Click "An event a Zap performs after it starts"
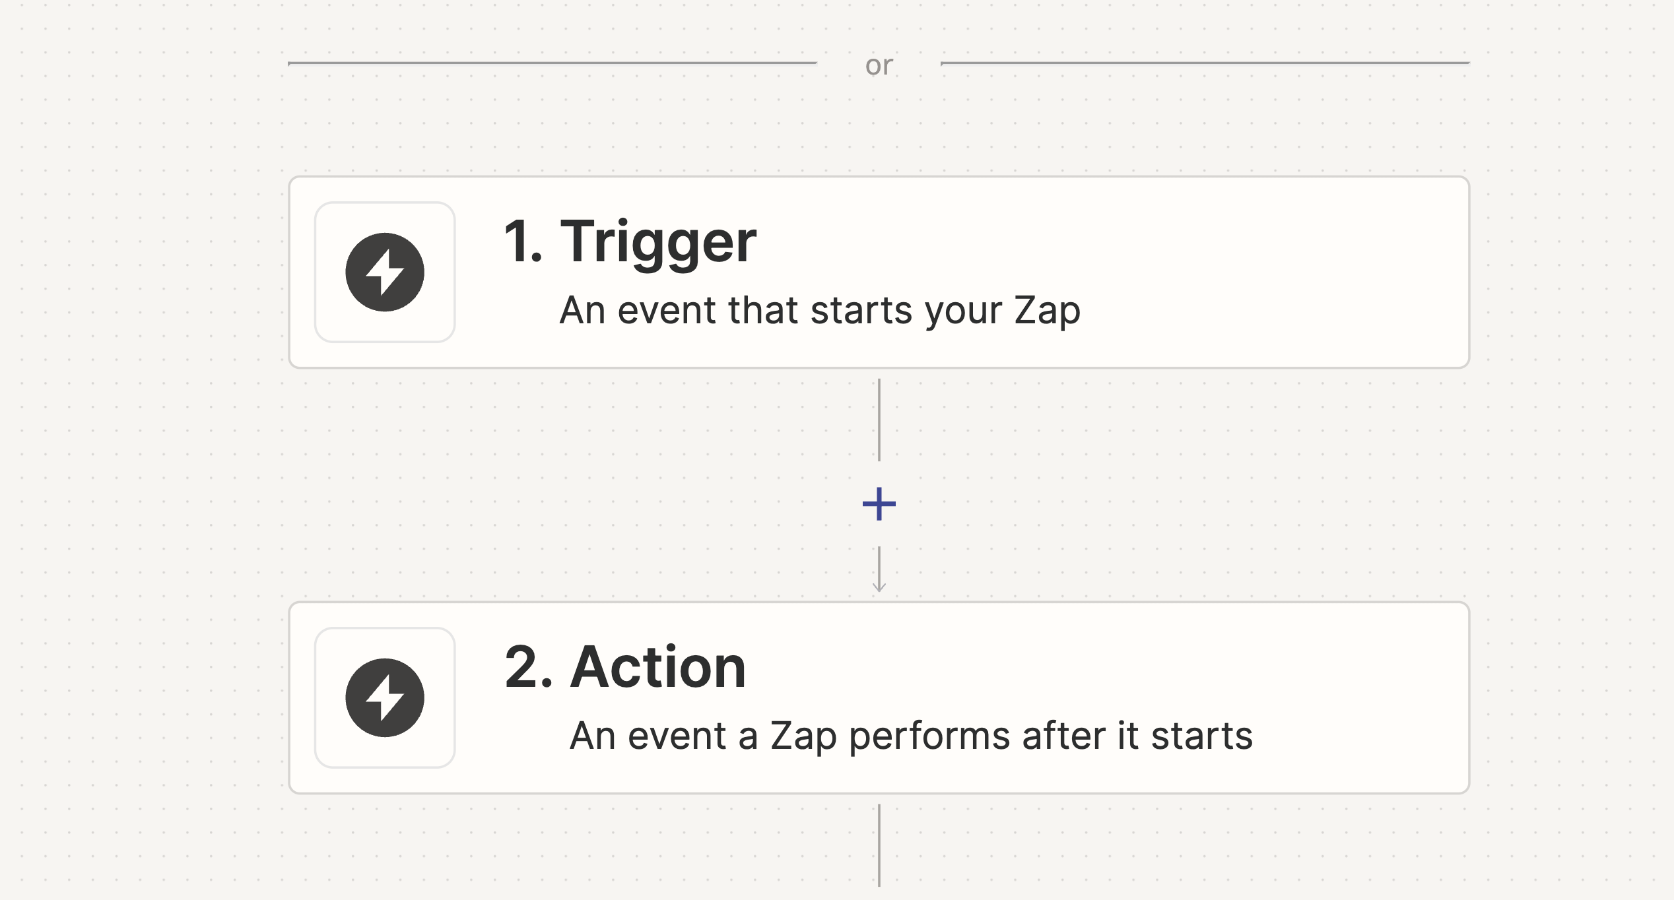 (911, 736)
